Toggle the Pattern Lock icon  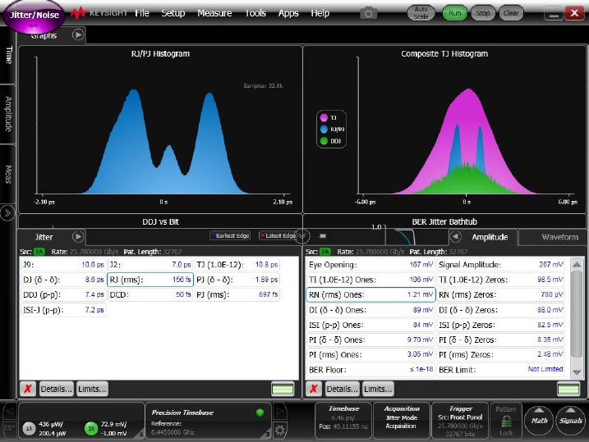(x=506, y=422)
